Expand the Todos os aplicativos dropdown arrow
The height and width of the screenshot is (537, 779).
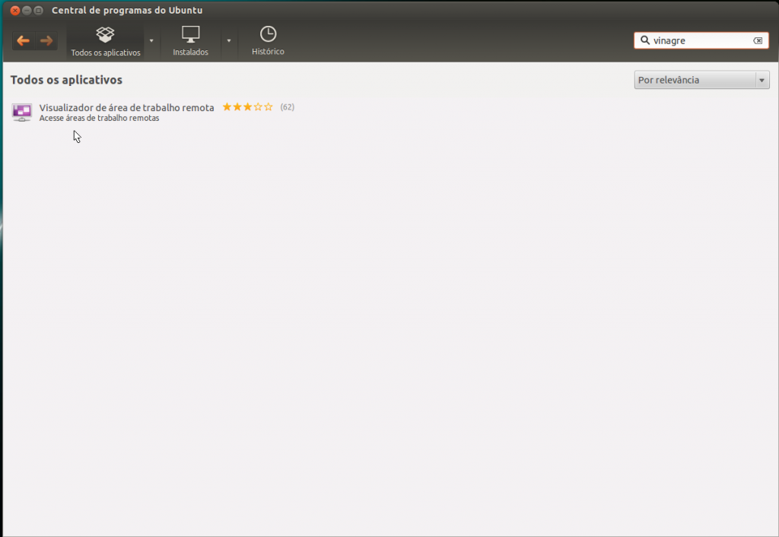pos(151,41)
